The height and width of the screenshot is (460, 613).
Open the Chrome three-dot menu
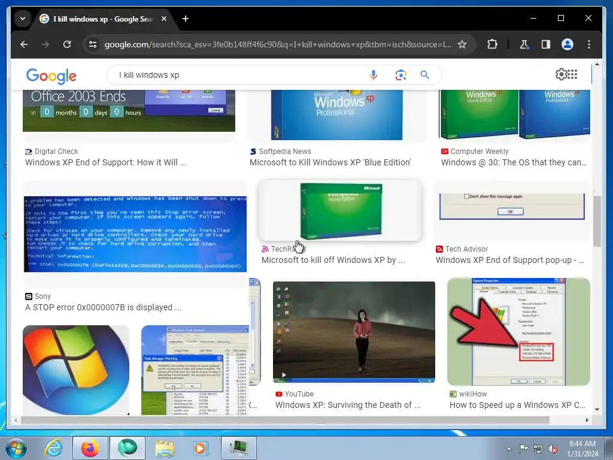pos(589,44)
